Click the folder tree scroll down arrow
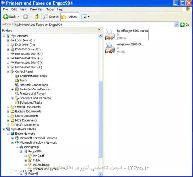193x177 pixels. coord(100,174)
